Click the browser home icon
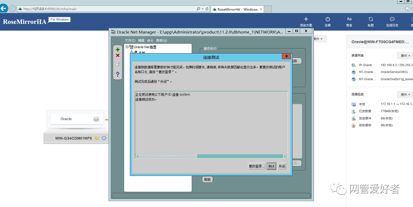413x207 pixels. (407, 9)
